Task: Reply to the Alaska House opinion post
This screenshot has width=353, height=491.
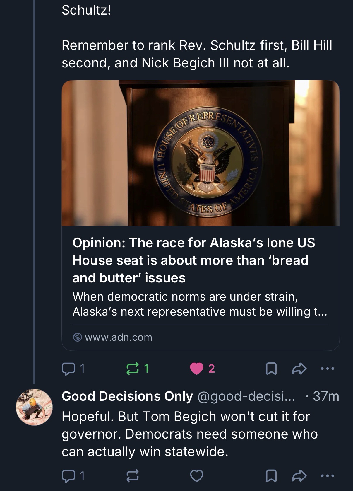Action: [x=68, y=369]
